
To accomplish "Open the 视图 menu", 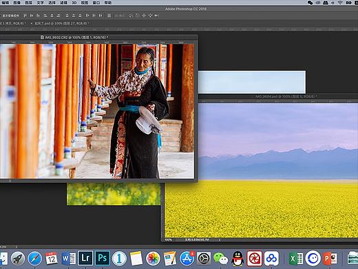I will (85, 3).
